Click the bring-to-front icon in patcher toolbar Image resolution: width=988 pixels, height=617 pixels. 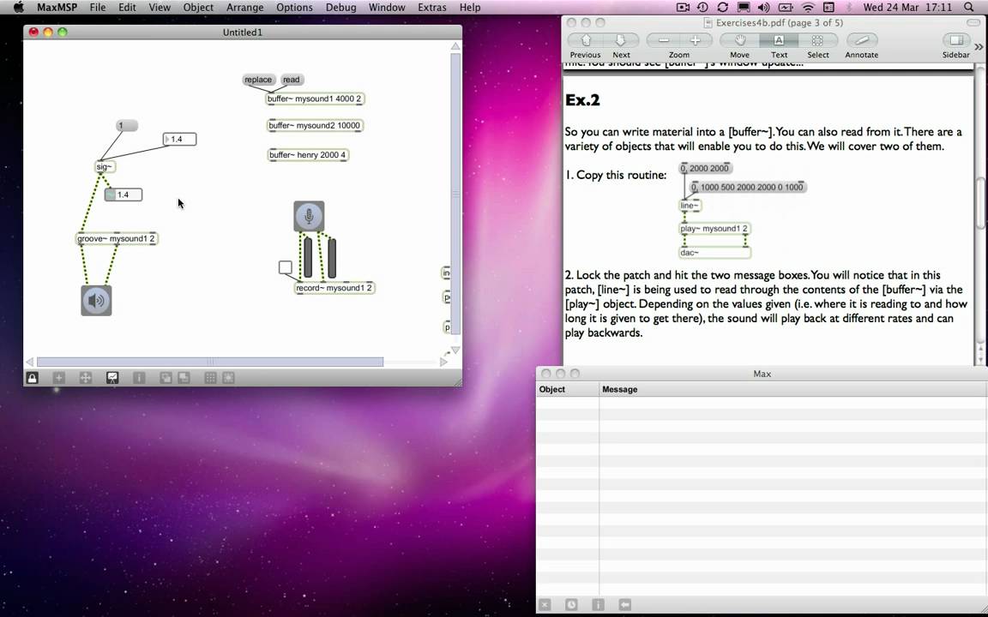pos(166,378)
